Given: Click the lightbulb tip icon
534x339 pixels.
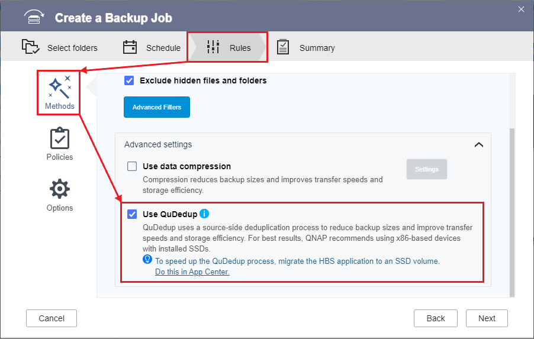Looking at the screenshot, I should coord(147,259).
